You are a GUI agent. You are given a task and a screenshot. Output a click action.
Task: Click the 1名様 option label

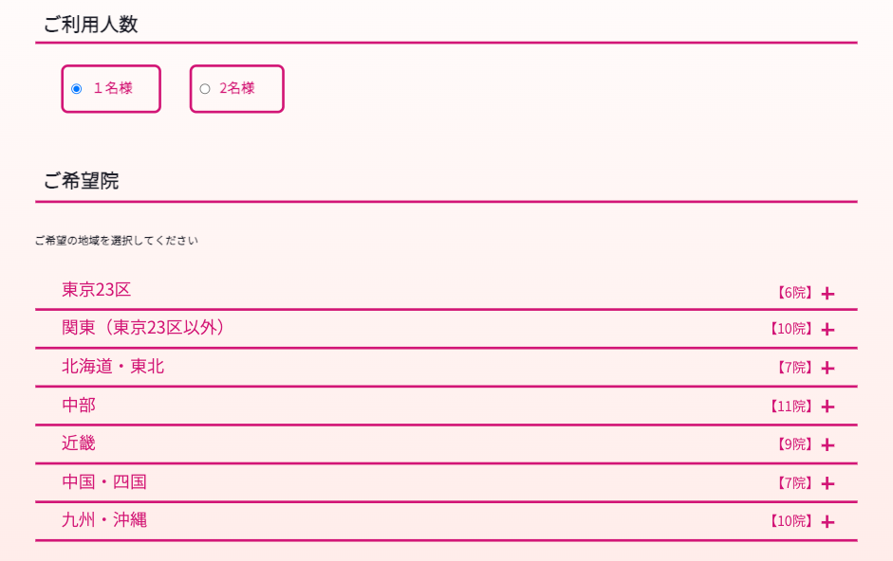[113, 88]
